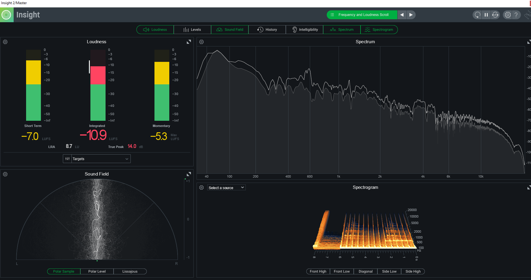Open Spectrum panel settings gear
The height and width of the screenshot is (280, 531).
click(x=202, y=42)
